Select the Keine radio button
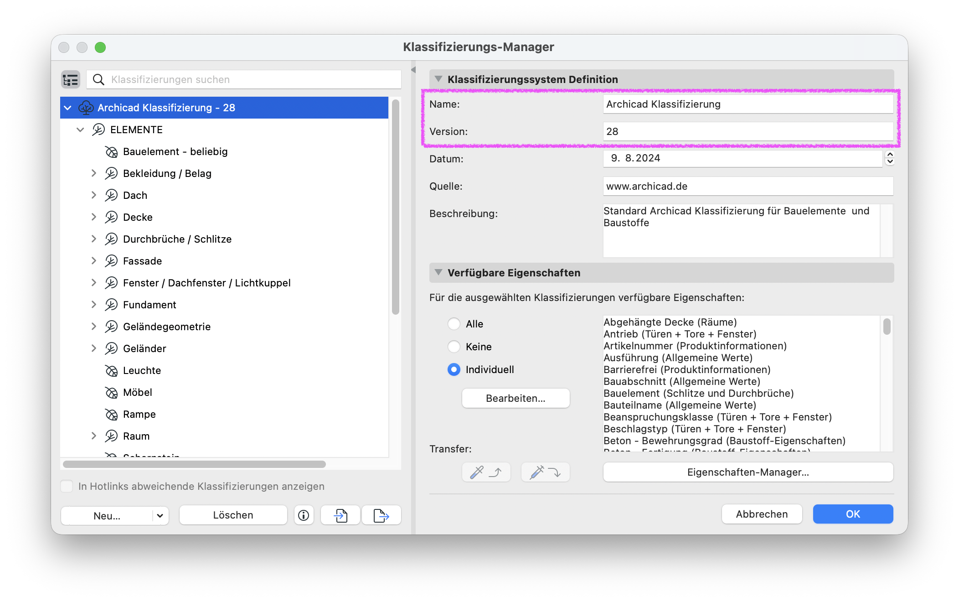959x602 pixels. coord(454,347)
